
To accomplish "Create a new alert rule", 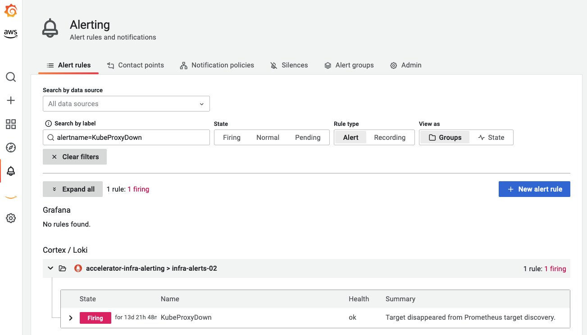I will [534, 189].
